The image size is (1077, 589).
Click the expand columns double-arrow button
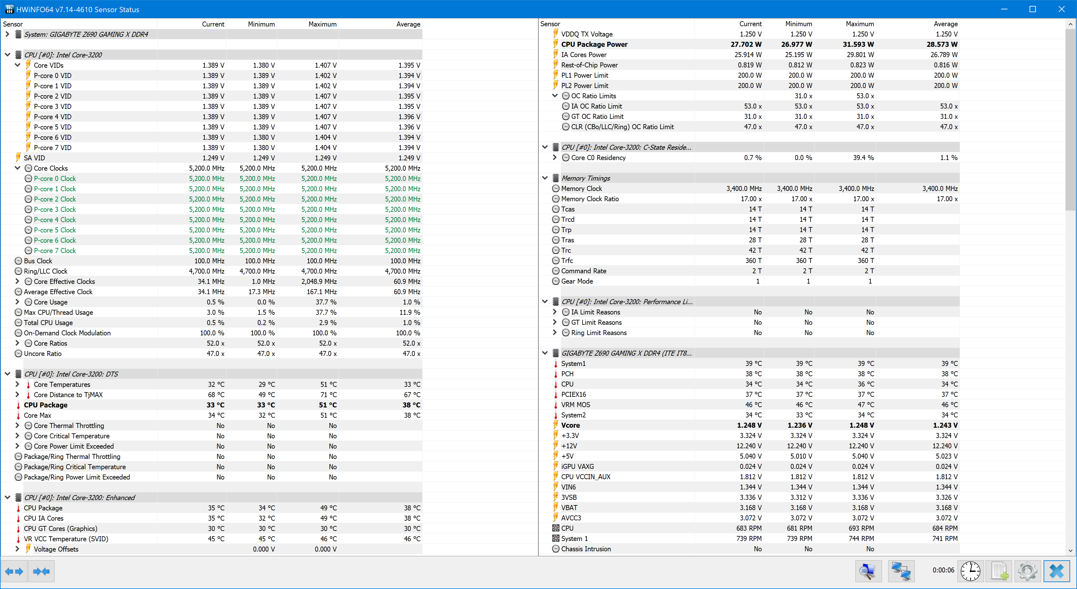coord(14,571)
